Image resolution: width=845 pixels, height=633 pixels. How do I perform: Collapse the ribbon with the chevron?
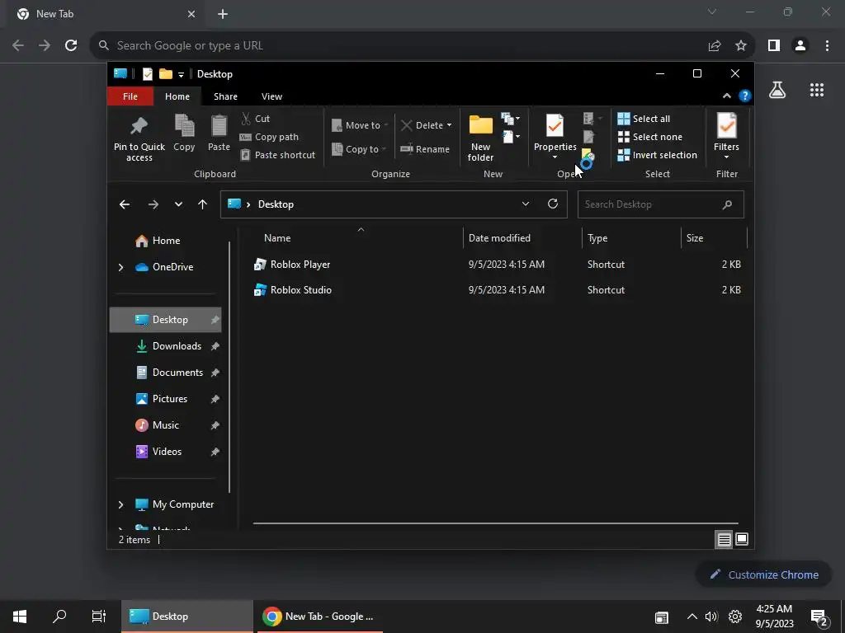point(726,96)
